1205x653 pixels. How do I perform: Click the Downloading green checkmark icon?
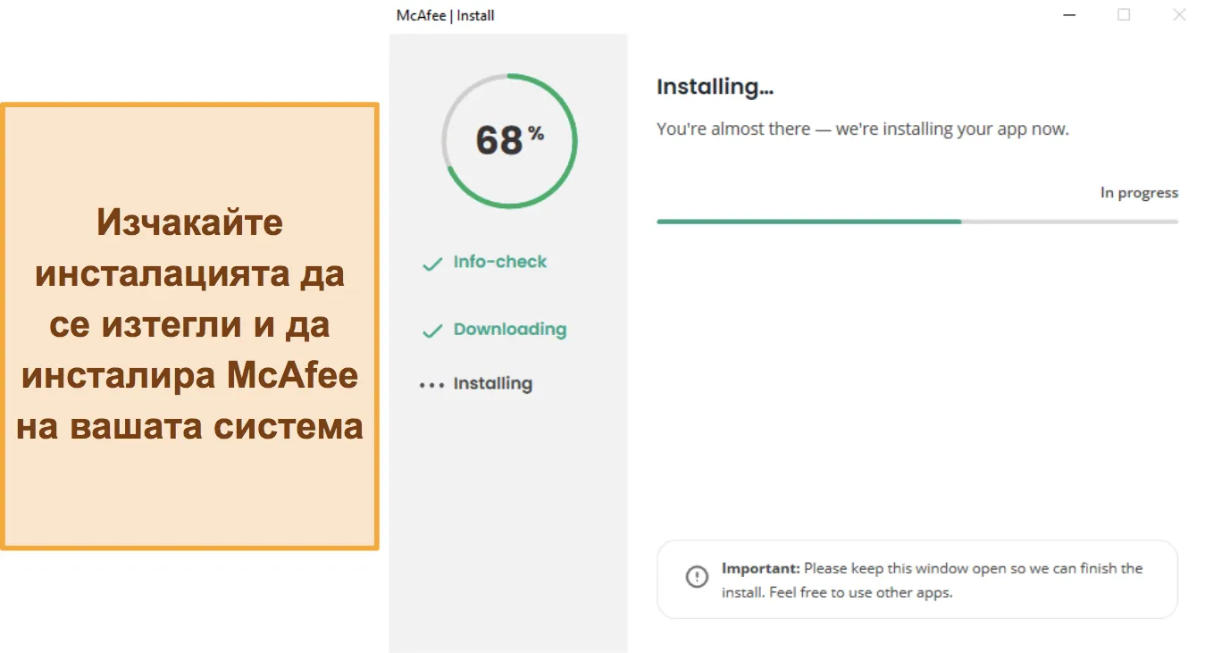tap(432, 331)
